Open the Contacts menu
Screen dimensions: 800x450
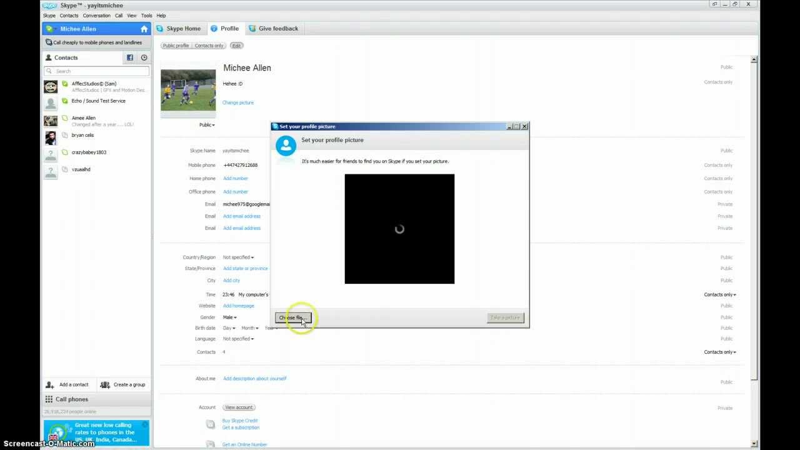69,16
